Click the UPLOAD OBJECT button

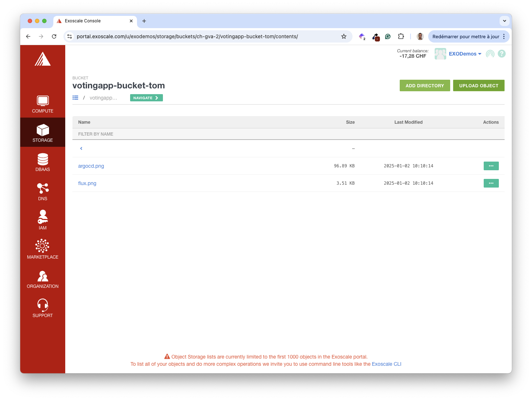coord(479,85)
